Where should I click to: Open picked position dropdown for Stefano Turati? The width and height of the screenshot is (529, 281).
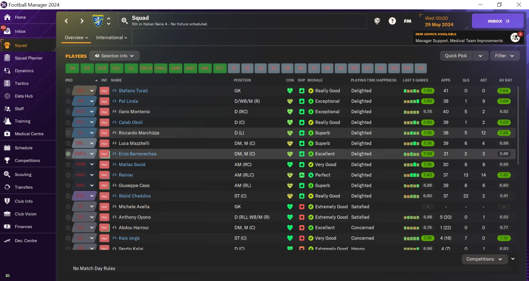tap(92, 91)
